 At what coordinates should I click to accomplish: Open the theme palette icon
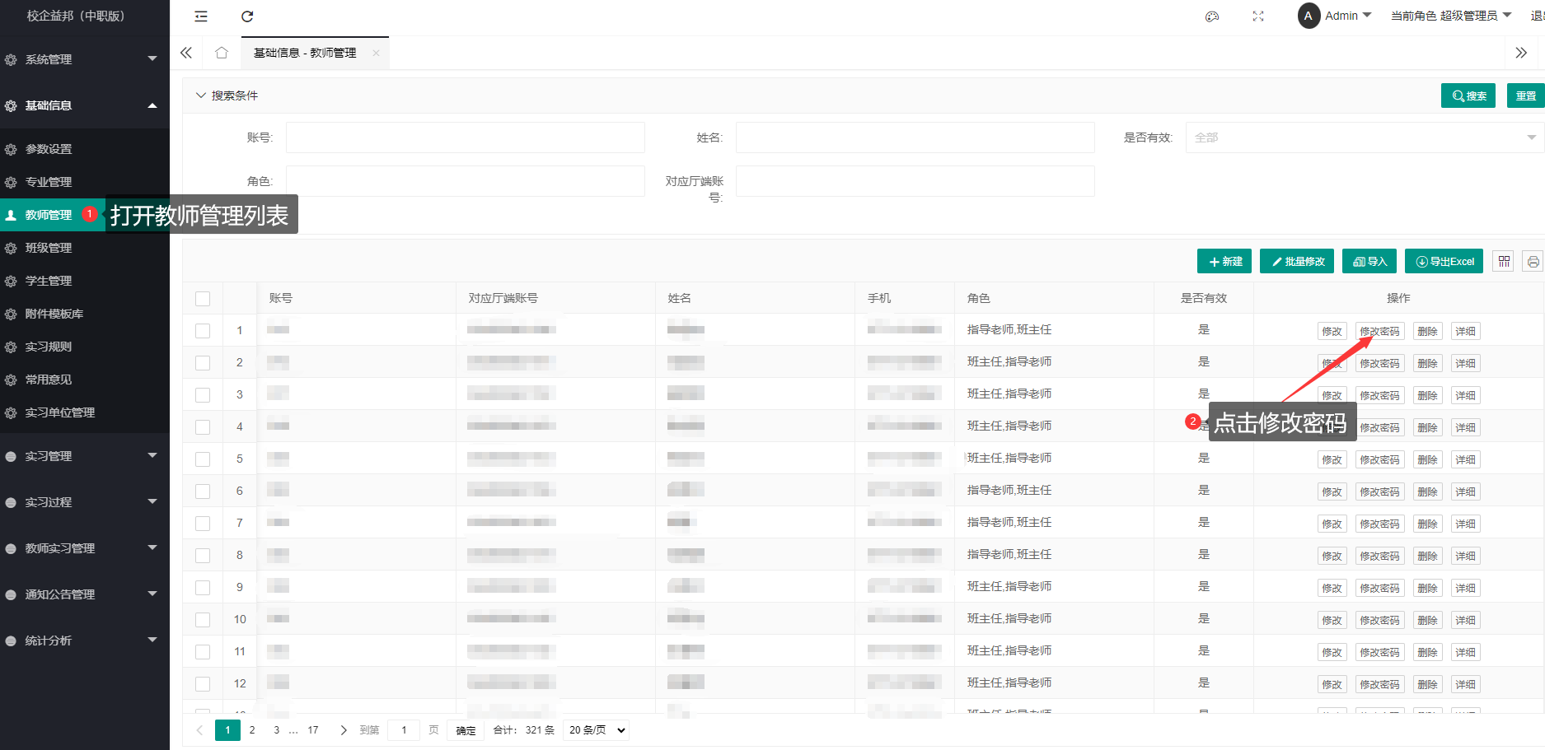point(1211,16)
